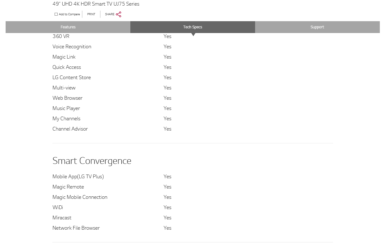Click the Smart Convergence section heading
Screen dimensions: 387x244
tap(92, 161)
